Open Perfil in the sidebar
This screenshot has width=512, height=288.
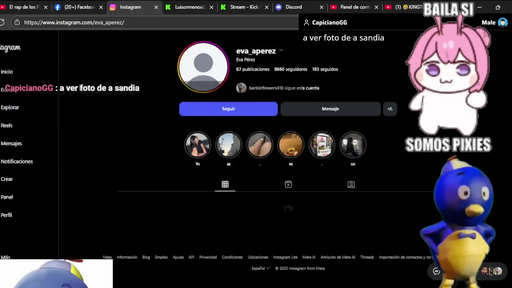pos(6,215)
